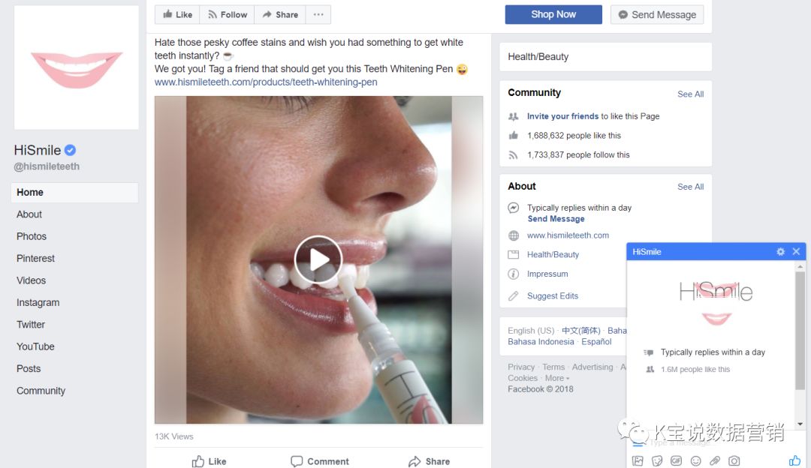The height and width of the screenshot is (468, 811).
Task: Go to the Videos section in sidebar
Action: pyautogui.click(x=32, y=280)
